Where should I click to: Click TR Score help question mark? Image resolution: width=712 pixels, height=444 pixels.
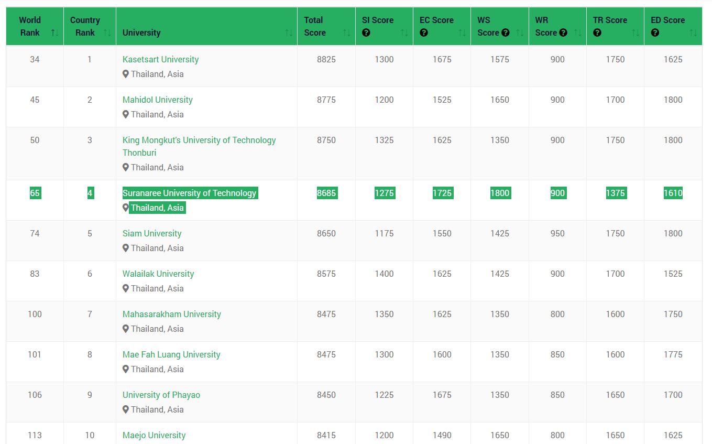[x=597, y=33]
